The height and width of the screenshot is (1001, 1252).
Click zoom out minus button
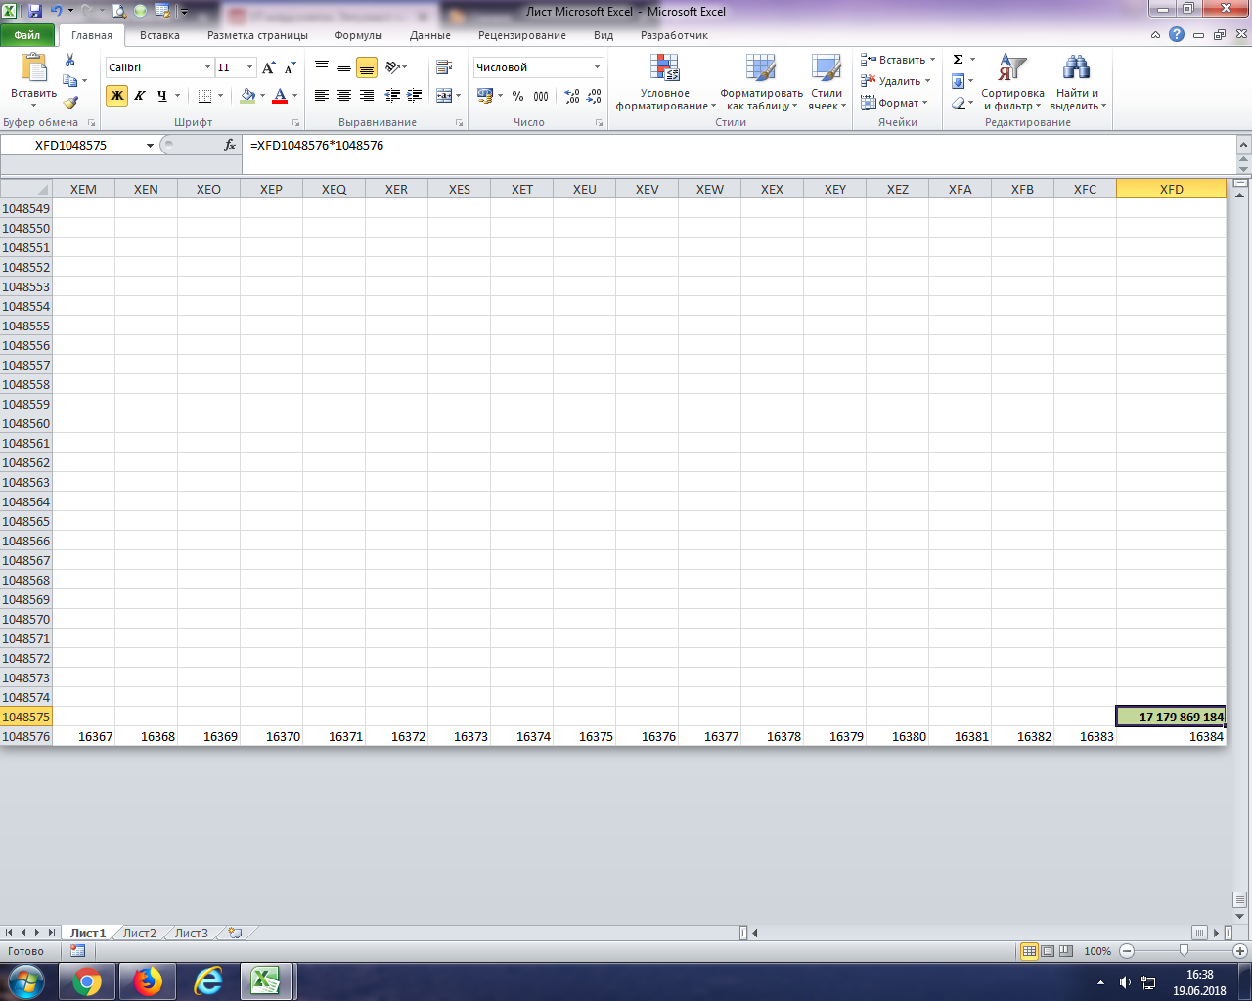pos(1127,951)
